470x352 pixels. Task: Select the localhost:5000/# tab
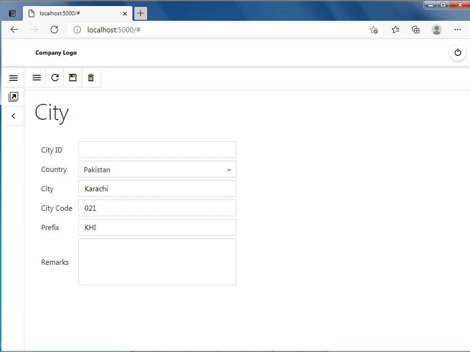[78, 14]
